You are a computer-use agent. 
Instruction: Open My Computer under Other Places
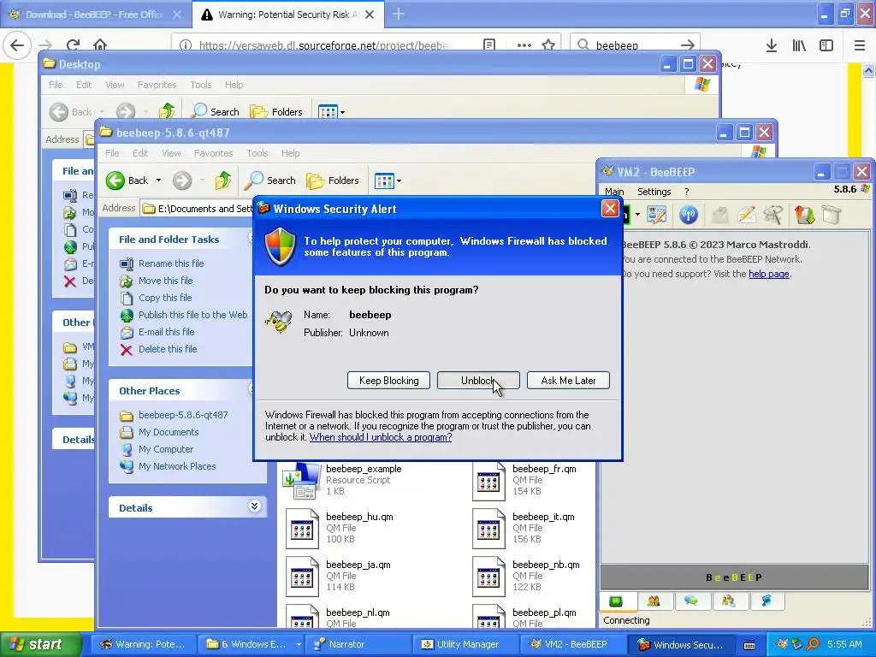[x=166, y=449]
